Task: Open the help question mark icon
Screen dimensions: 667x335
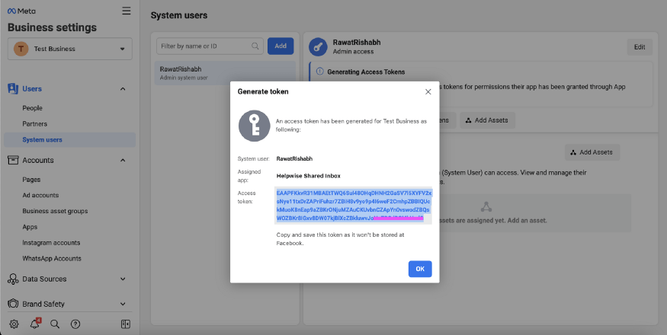Action: click(x=75, y=324)
